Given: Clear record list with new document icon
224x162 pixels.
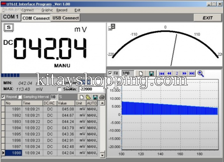Looking at the screenshot, I should tap(81, 97).
